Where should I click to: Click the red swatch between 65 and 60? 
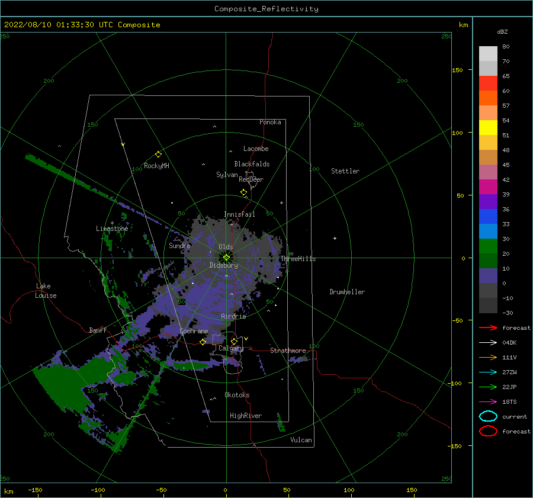click(488, 83)
